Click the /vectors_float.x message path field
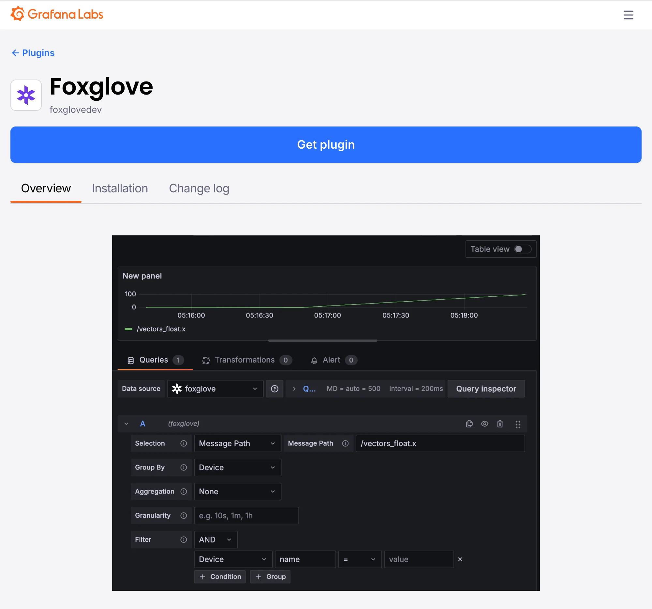 tap(440, 443)
